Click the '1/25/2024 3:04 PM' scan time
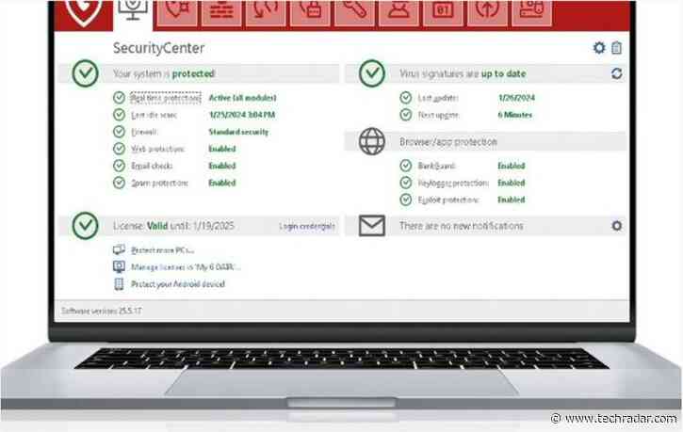The width and height of the screenshot is (683, 432). 242,115
